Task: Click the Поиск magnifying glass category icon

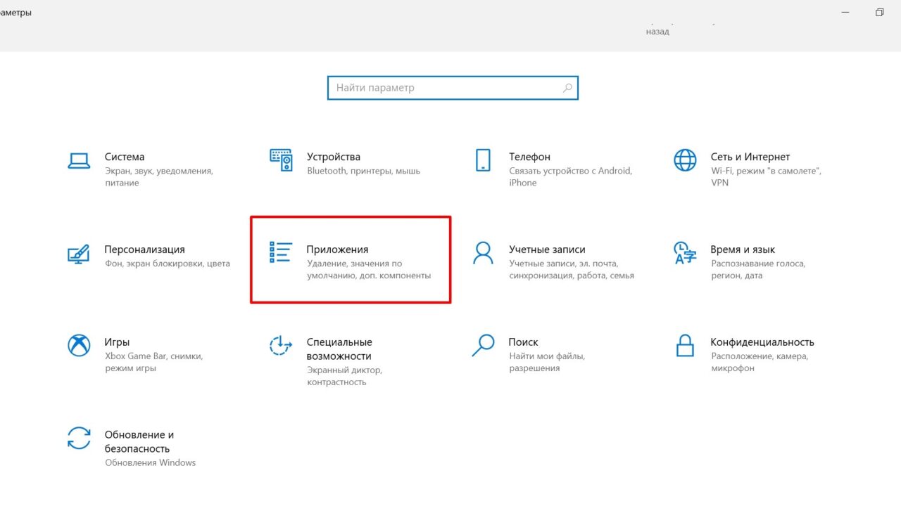Action: click(483, 345)
